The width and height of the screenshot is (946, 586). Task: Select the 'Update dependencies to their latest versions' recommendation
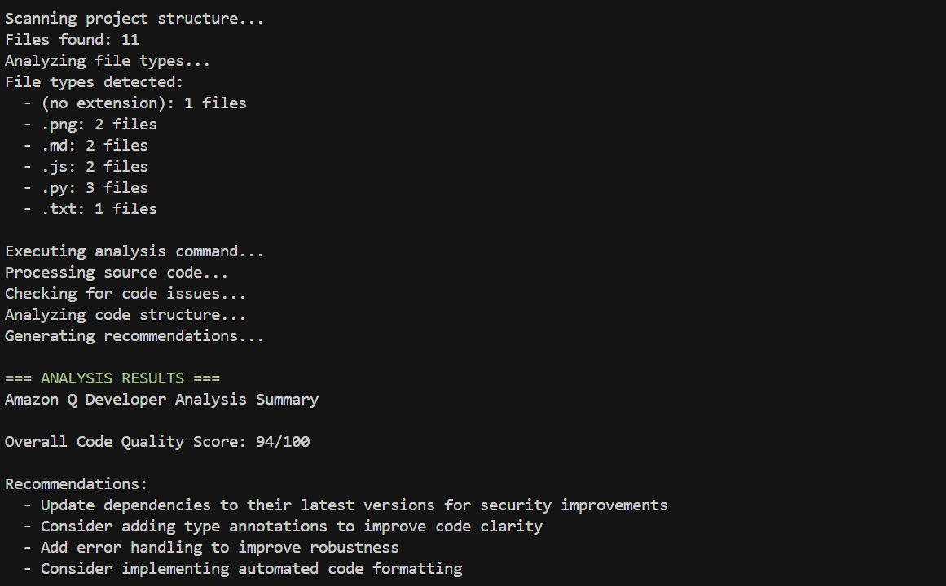354,505
